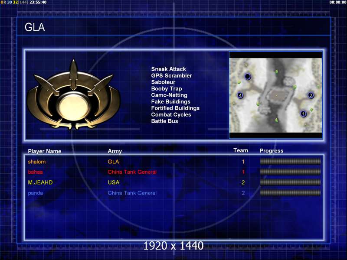Click team number for panda

(x=243, y=193)
